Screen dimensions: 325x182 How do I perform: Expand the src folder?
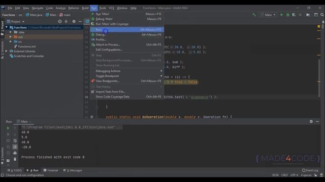click(11, 41)
